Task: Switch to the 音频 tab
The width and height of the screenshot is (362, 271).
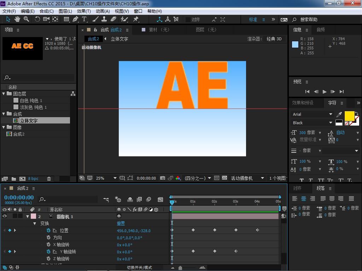Action: pos(320,30)
